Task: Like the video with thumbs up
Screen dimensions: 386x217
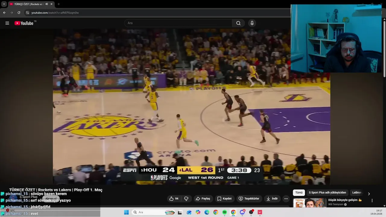Action: (x=174, y=199)
